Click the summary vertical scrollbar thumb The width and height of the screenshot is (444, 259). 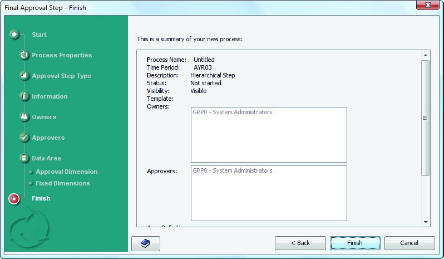(426, 118)
